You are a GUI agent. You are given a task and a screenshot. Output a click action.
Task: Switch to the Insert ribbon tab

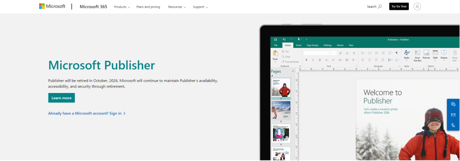(x=299, y=45)
